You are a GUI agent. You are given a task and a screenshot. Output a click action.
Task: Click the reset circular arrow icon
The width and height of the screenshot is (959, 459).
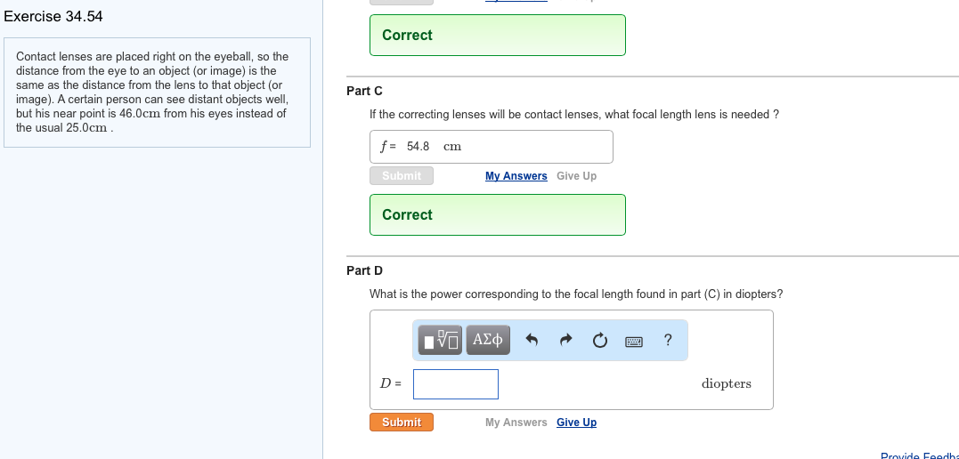pos(600,340)
